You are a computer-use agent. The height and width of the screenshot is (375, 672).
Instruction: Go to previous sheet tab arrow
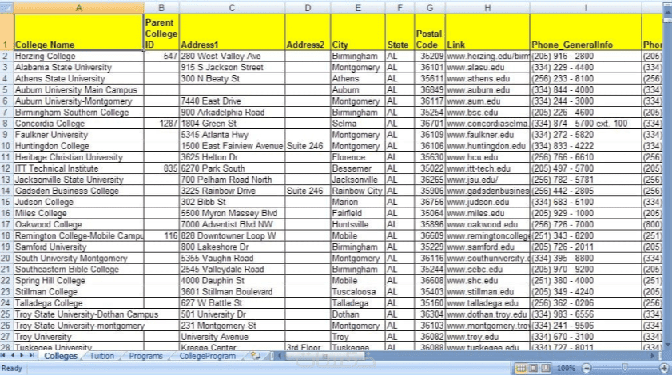point(13,356)
